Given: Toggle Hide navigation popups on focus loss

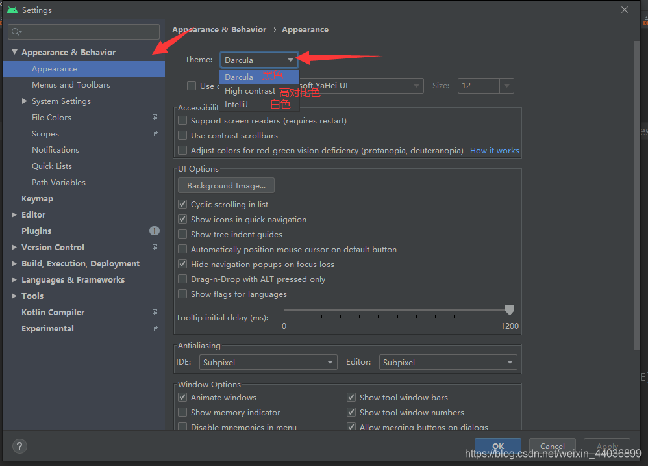Looking at the screenshot, I should pyautogui.click(x=182, y=264).
